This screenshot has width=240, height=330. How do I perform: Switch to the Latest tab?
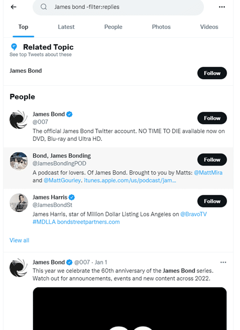66,27
